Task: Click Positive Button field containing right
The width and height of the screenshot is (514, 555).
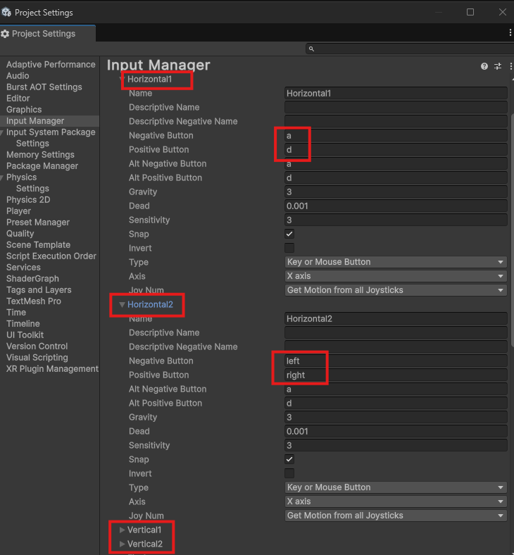Action: (396, 375)
